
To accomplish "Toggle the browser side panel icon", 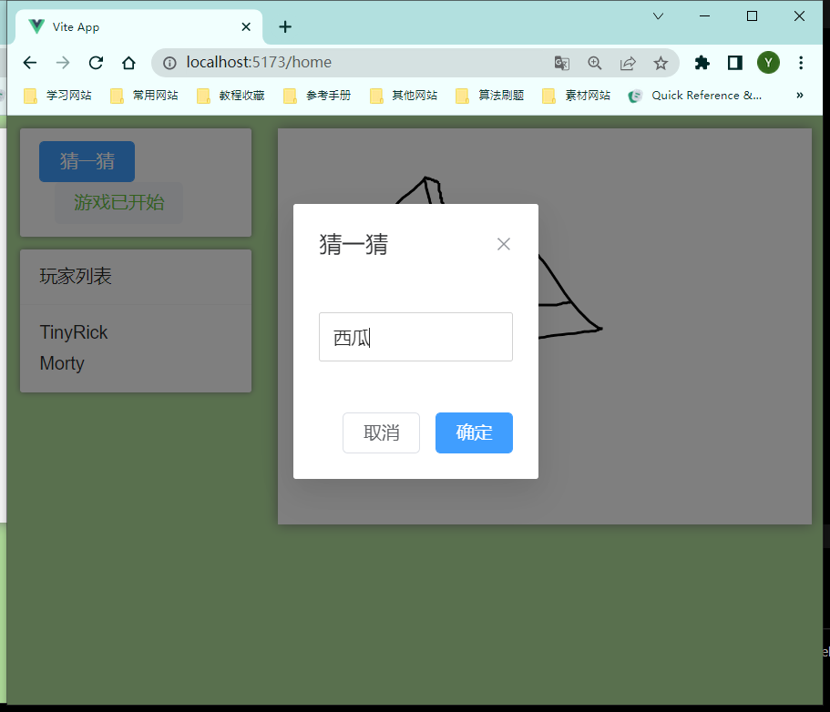I will point(734,63).
